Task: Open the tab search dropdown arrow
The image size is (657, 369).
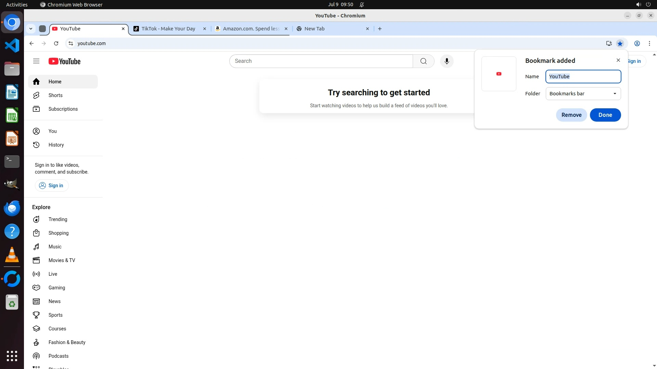Action: [x=31, y=29]
